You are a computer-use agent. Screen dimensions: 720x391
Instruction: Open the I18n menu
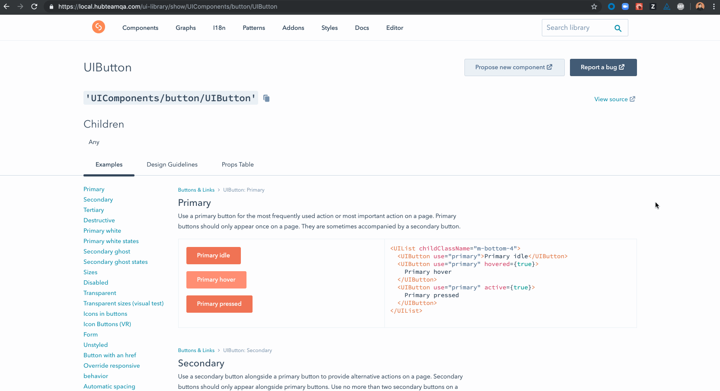(219, 28)
